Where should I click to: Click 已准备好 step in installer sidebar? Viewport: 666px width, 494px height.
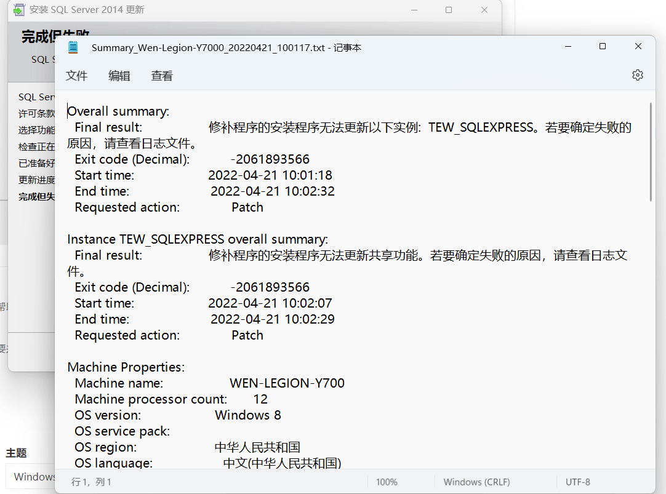(36, 164)
